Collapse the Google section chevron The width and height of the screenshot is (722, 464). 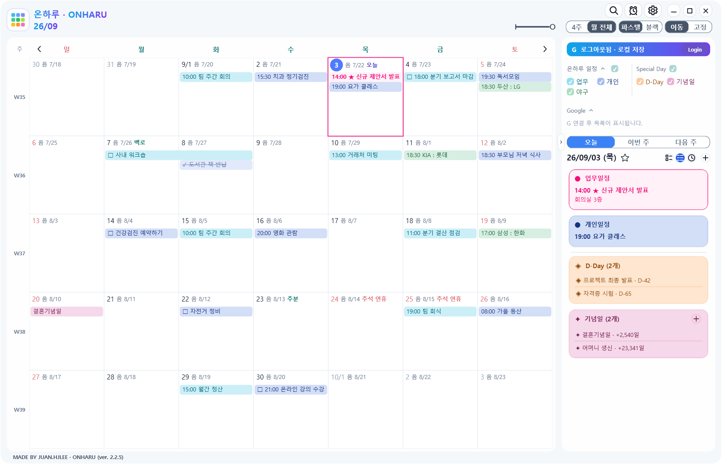[x=591, y=111]
